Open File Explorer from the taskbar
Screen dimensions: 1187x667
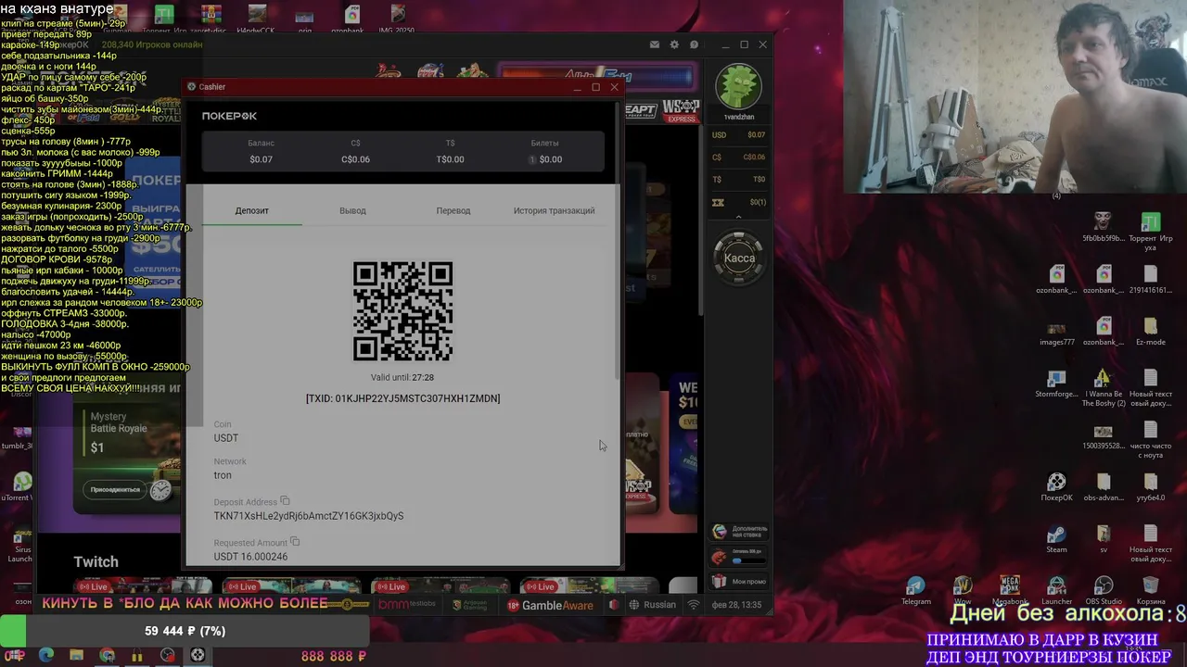76,655
